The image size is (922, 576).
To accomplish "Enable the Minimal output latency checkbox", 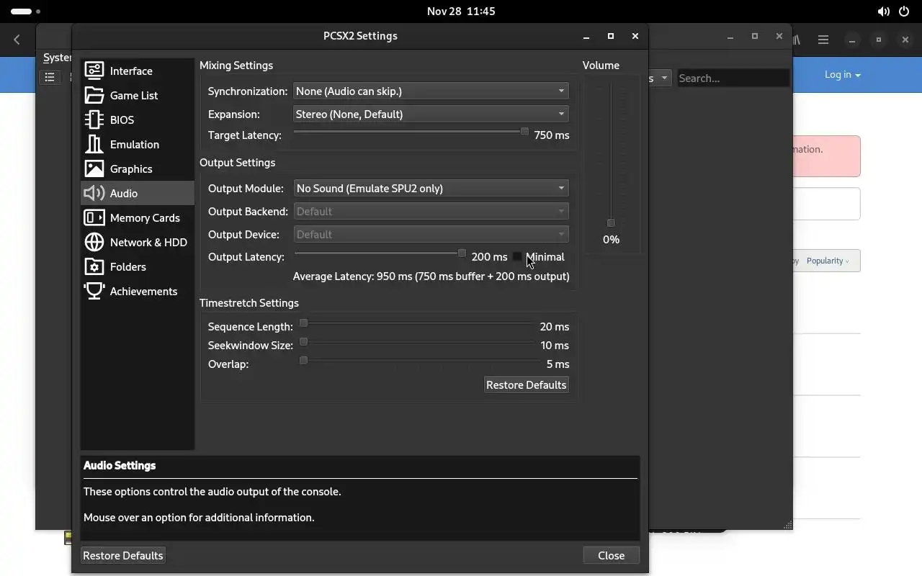I will [x=517, y=256].
